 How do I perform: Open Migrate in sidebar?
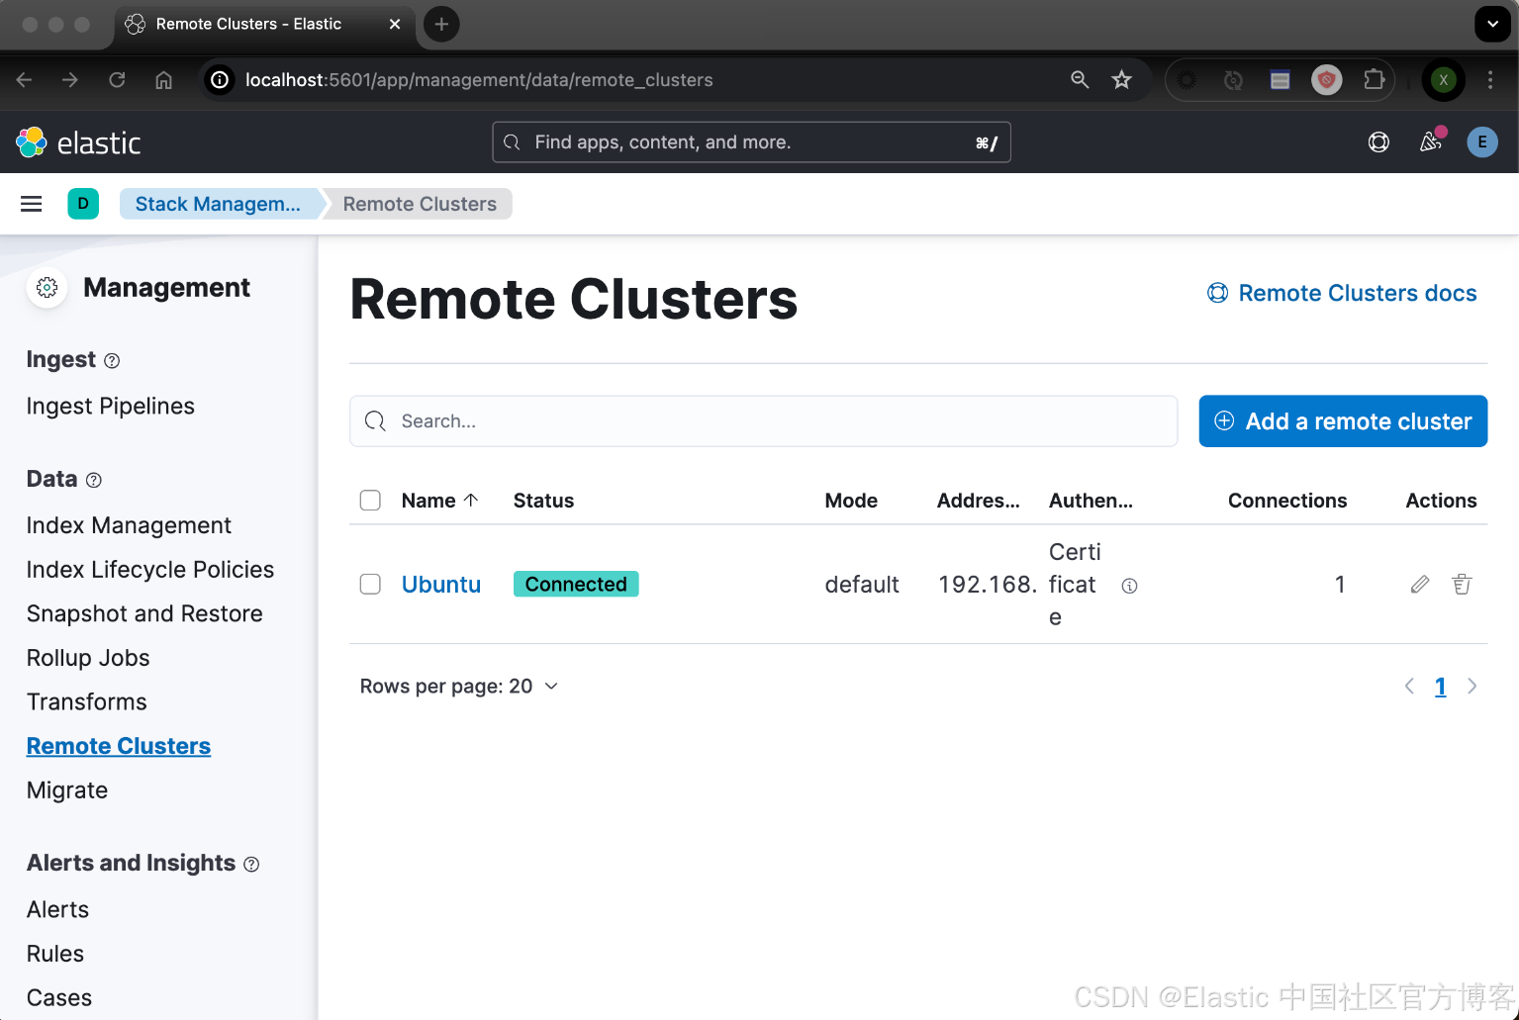67,790
